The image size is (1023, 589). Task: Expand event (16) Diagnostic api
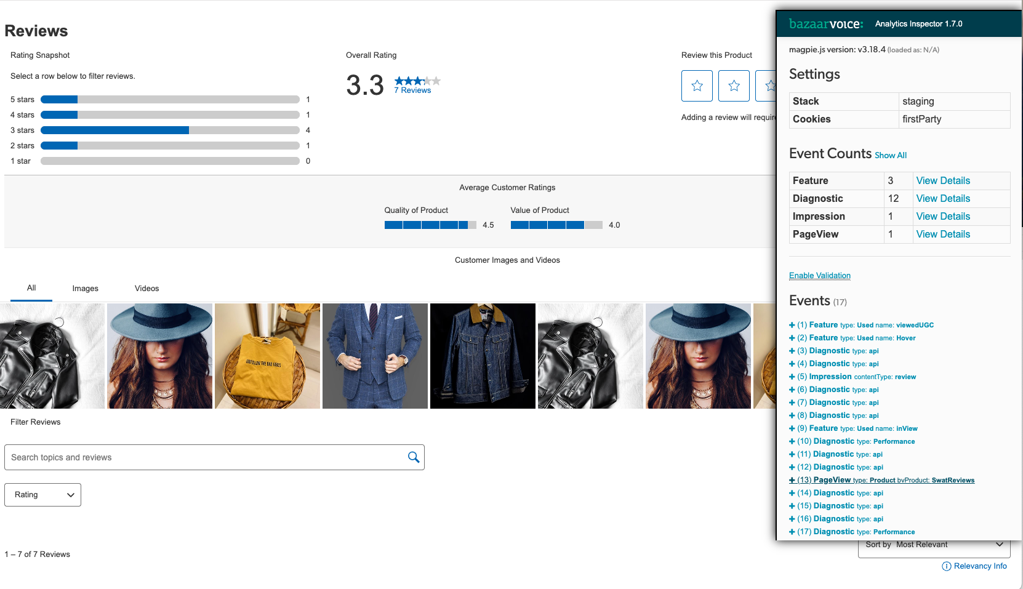[x=836, y=519]
